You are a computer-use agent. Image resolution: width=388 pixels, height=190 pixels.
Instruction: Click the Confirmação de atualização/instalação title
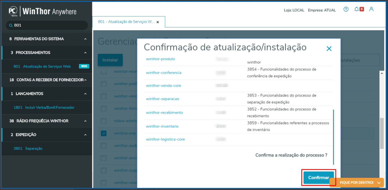pos(225,47)
